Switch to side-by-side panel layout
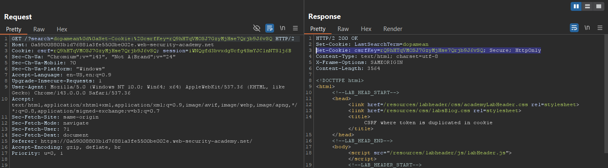This screenshot has width=608, height=168. pos(576,6)
